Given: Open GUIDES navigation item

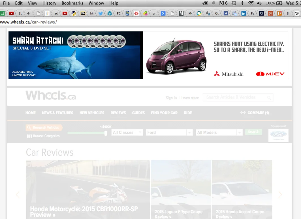Looking at the screenshot, I should pyautogui.click(x=138, y=113).
